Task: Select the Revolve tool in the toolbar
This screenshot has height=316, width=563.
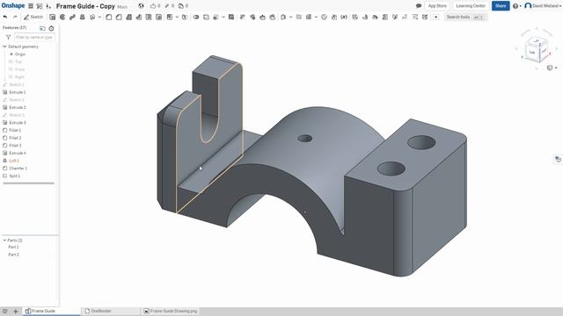Action: click(x=62, y=17)
